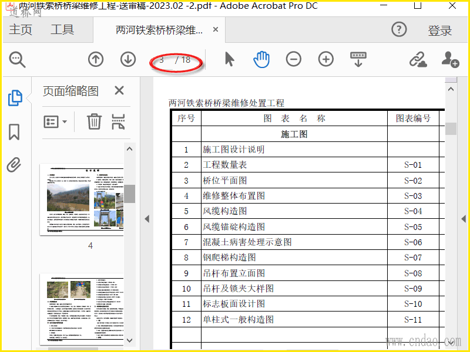Collapse the left navigation pane arrow
Viewport: 470px width, 352px height.
(147, 219)
